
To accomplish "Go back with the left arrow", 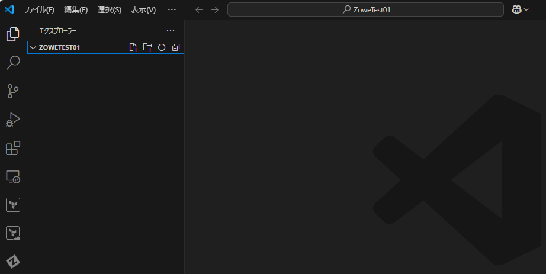I will tap(199, 9).
